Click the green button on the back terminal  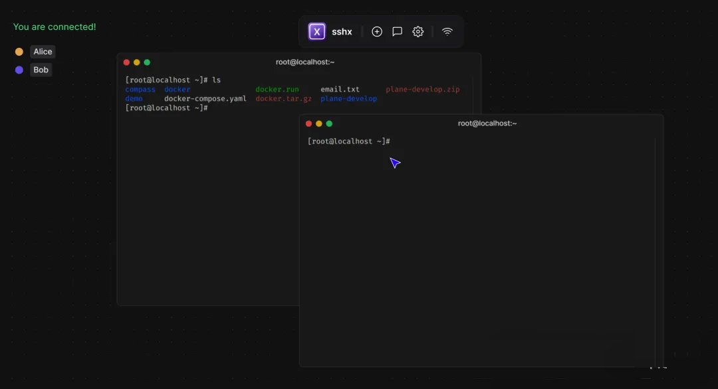(x=147, y=62)
